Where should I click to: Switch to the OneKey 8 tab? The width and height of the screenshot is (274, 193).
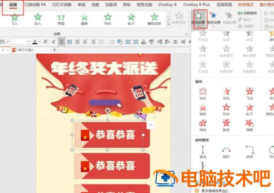tap(167, 4)
